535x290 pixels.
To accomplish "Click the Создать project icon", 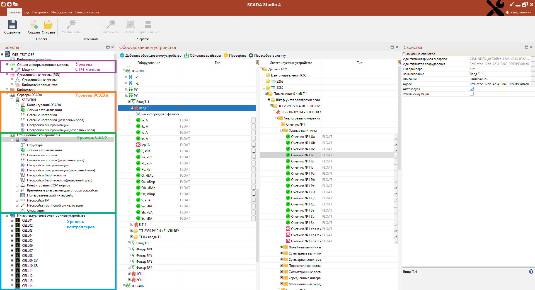I will [33, 25].
